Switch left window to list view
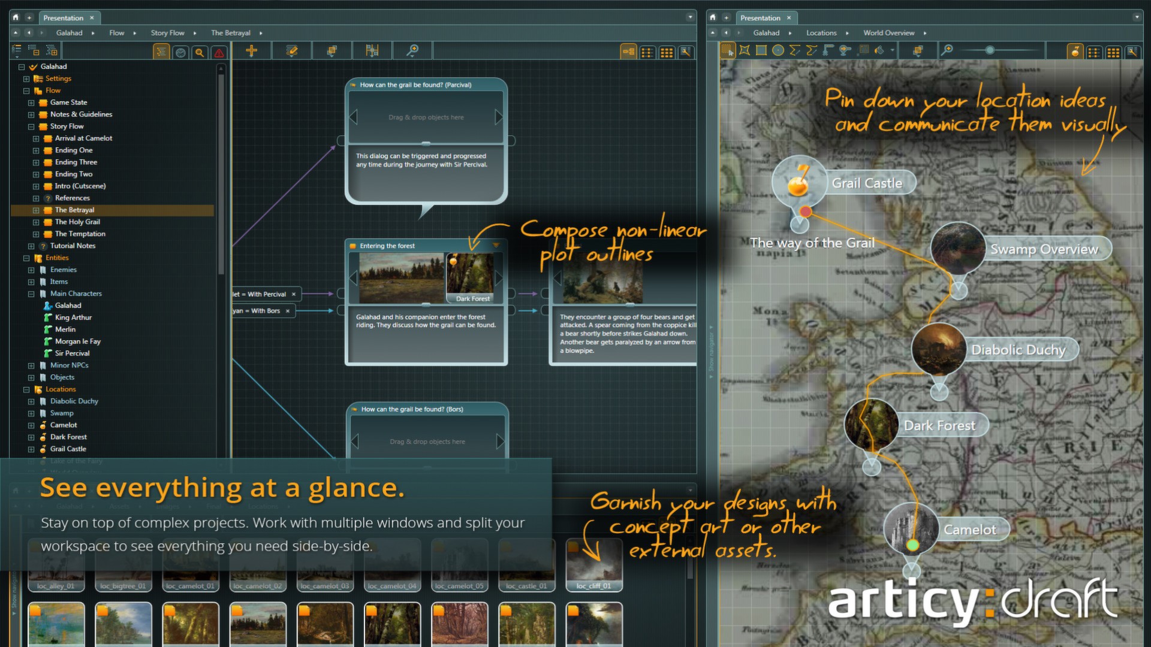 coord(647,52)
